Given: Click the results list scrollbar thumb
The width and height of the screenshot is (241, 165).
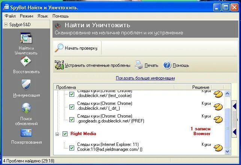Looking at the screenshot, I should tap(228, 128).
